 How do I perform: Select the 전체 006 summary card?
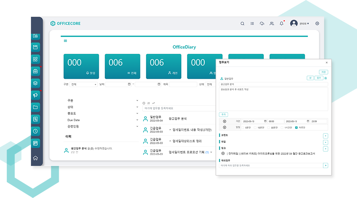point(123,66)
